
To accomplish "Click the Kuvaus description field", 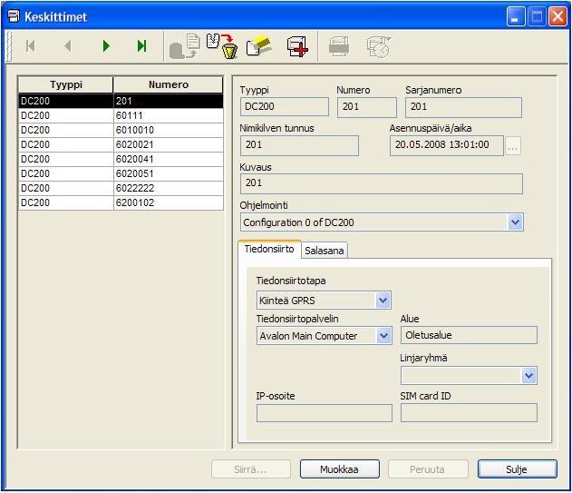I will pos(382,183).
